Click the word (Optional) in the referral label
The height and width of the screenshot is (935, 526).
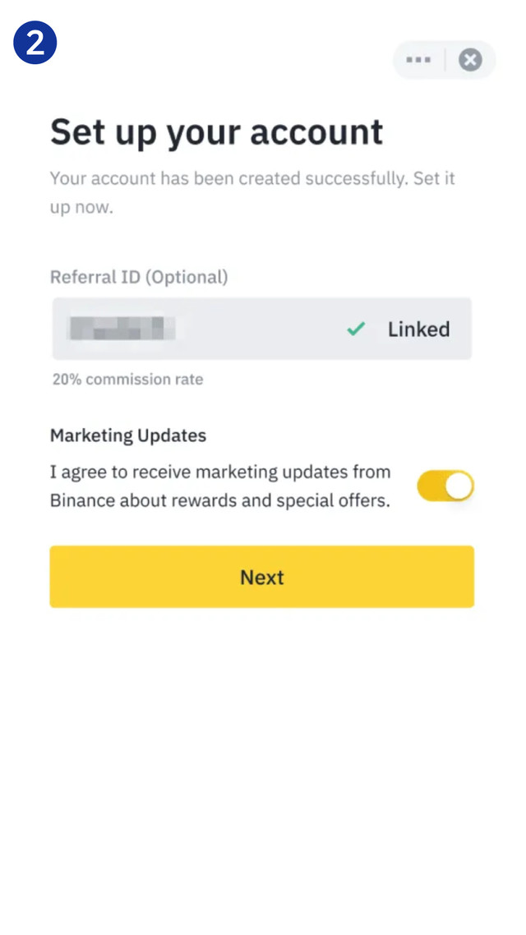(187, 277)
